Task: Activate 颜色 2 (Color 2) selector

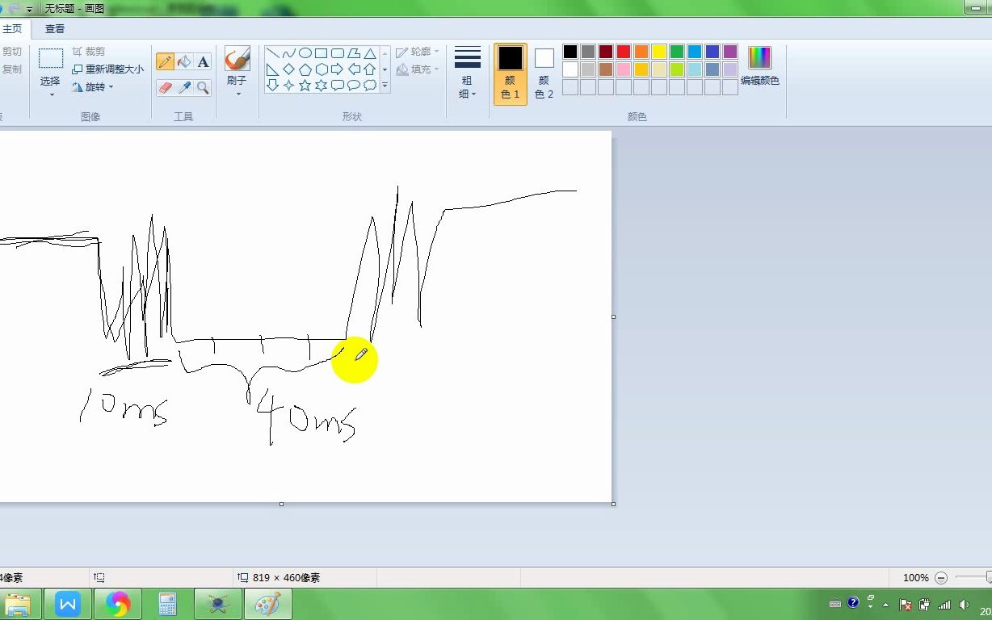Action: point(544,73)
